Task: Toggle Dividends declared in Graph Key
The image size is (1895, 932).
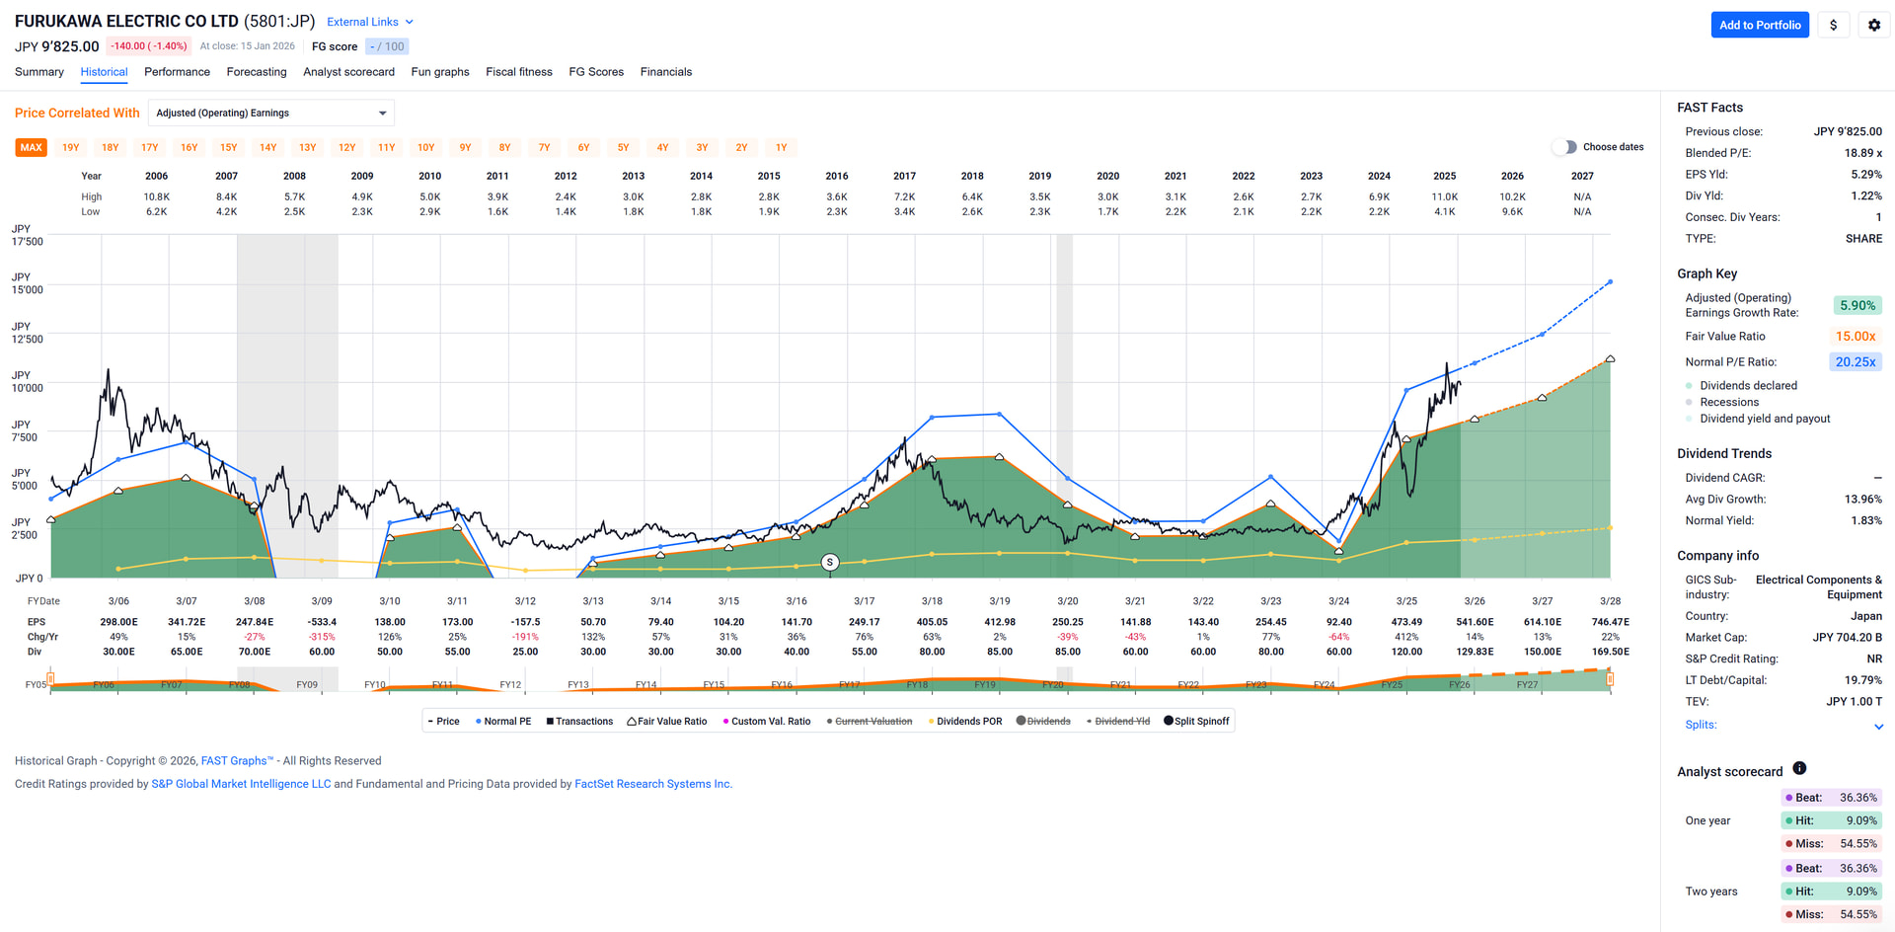Action: (x=1689, y=386)
